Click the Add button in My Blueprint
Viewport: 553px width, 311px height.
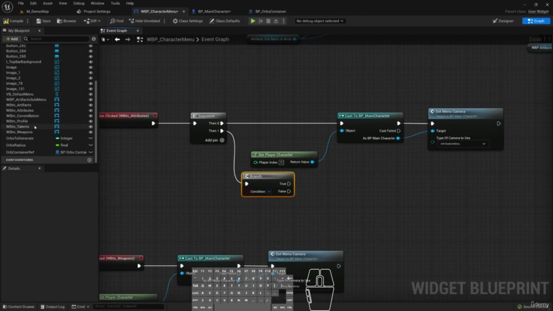pyautogui.click(x=12, y=39)
